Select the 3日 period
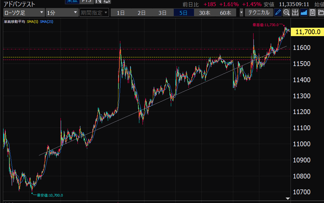The image size is (324, 203). click(162, 13)
